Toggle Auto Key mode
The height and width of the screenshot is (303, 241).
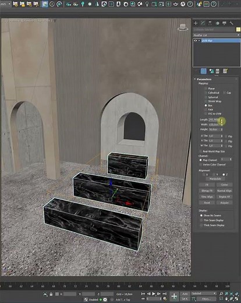pyautogui.click(x=185, y=294)
